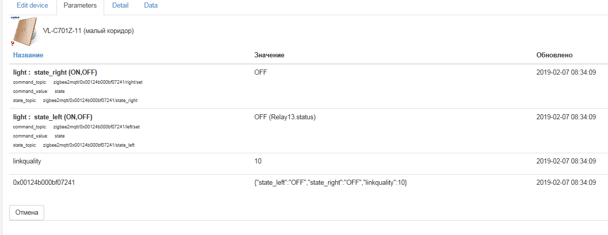Select the light: state_right parameter name
This screenshot has height=235, width=608.
(x=55, y=73)
